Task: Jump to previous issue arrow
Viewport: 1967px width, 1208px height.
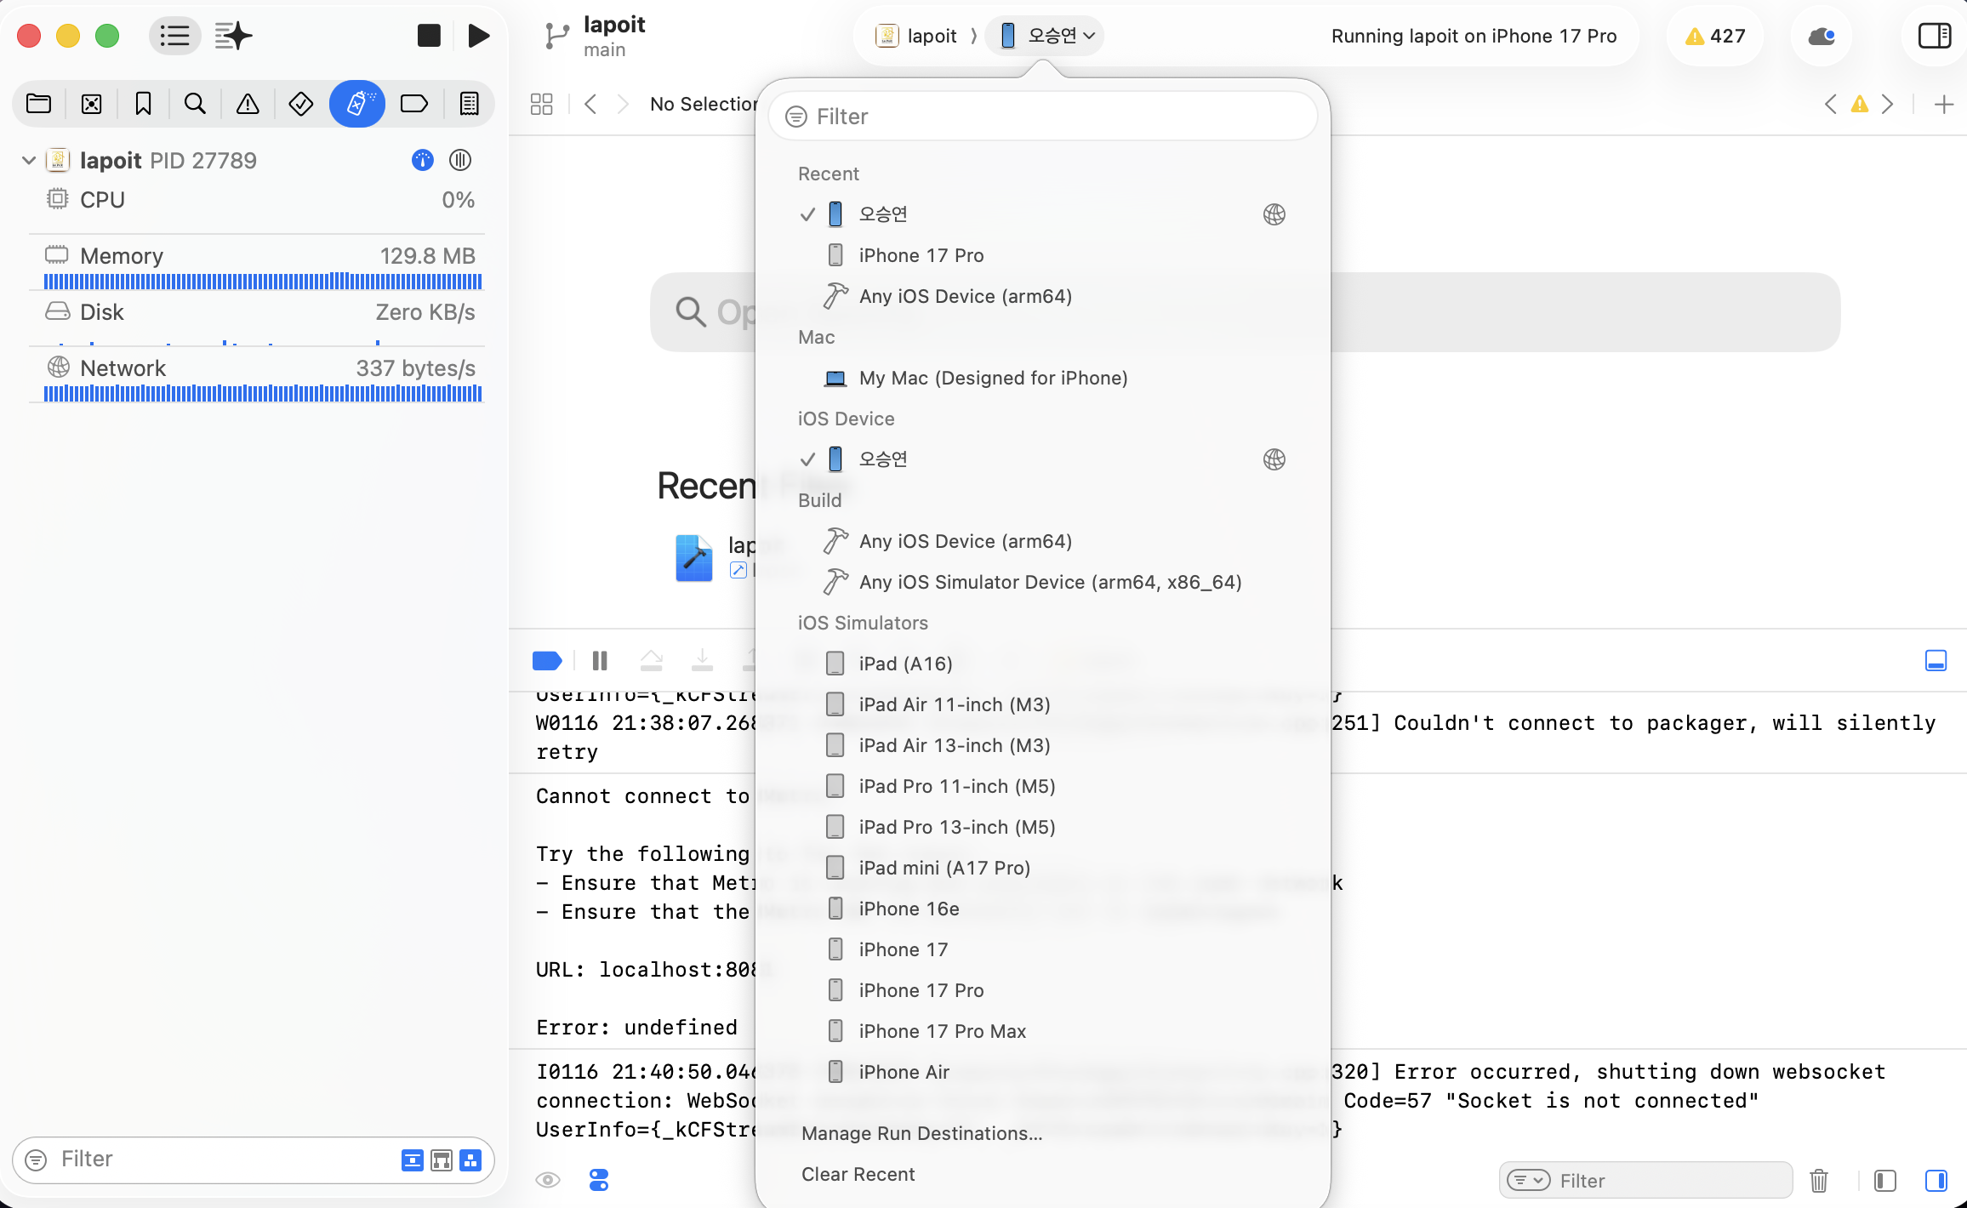Action: pos(1831,104)
